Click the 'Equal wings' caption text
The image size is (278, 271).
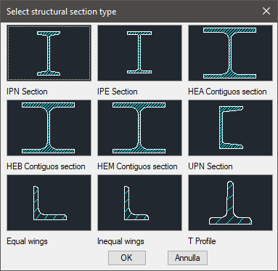(27, 241)
